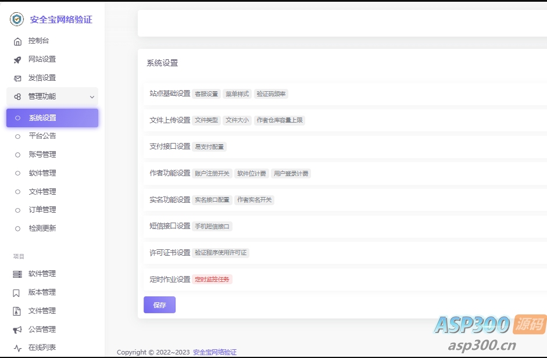Click the pulse waveform icon for 在线列表
This screenshot has width=547, height=358.
tap(17, 347)
